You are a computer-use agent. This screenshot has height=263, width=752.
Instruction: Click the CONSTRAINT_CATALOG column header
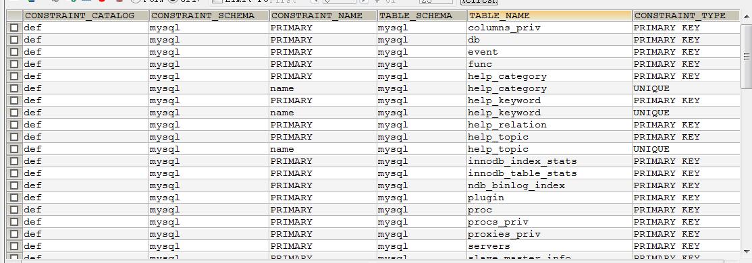coord(86,16)
